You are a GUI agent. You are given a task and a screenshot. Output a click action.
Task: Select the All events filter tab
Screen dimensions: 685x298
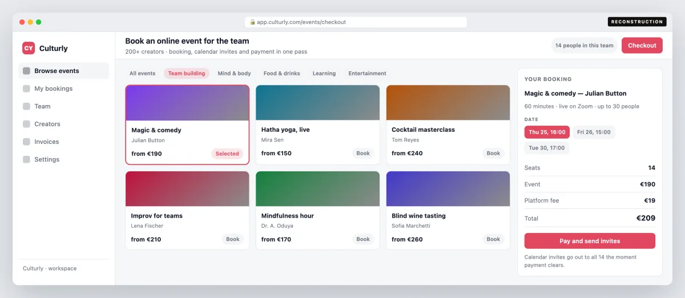(x=142, y=73)
